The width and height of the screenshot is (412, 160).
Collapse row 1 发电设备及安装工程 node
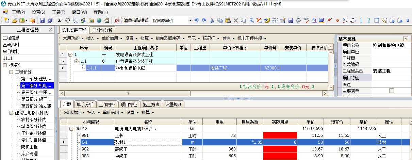[70, 55]
